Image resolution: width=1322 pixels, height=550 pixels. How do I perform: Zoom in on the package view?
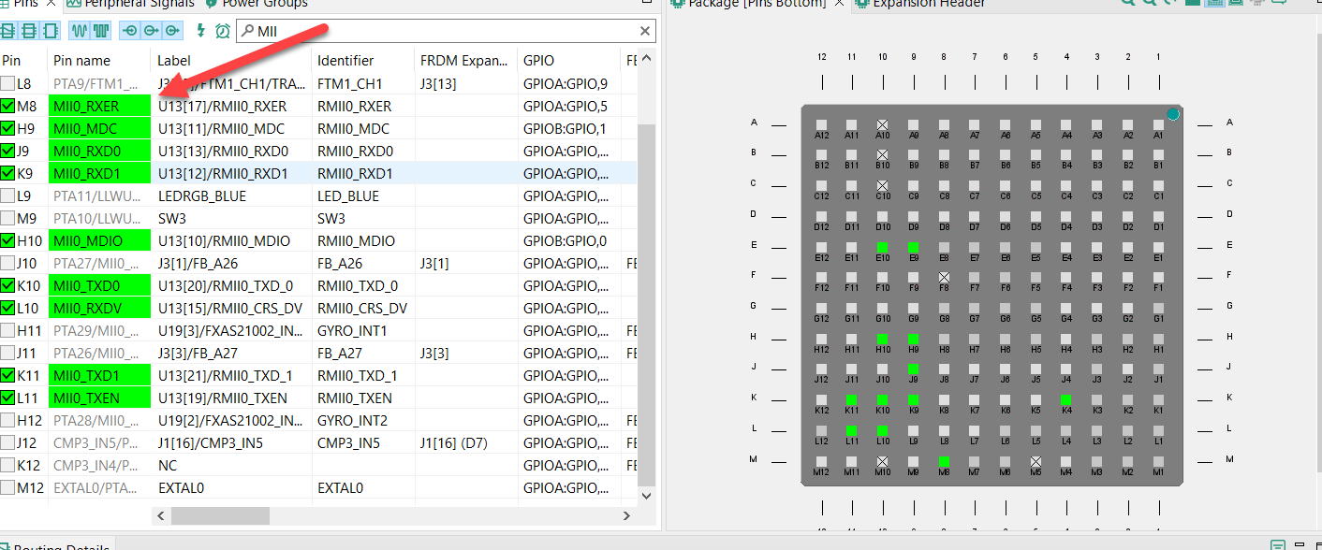pyautogui.click(x=1129, y=4)
